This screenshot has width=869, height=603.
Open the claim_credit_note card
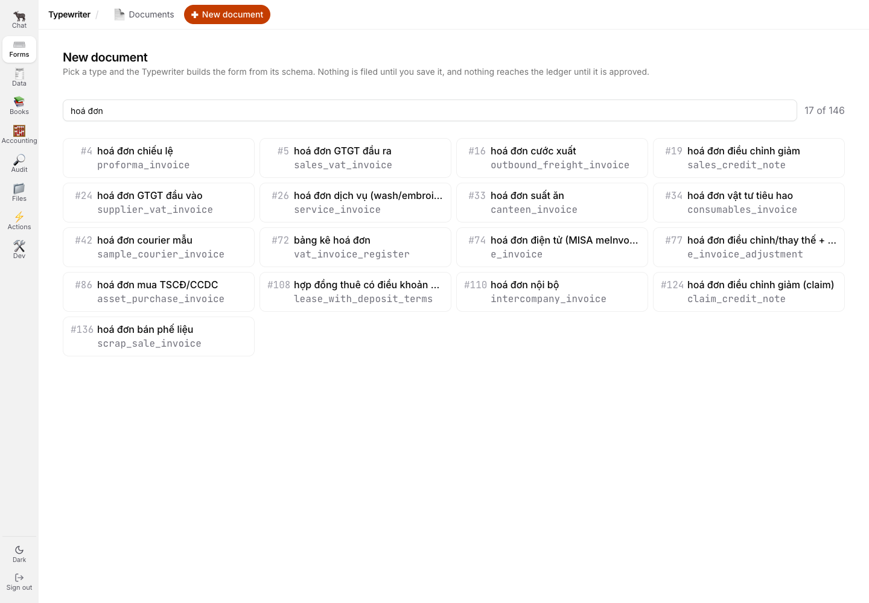[749, 292]
